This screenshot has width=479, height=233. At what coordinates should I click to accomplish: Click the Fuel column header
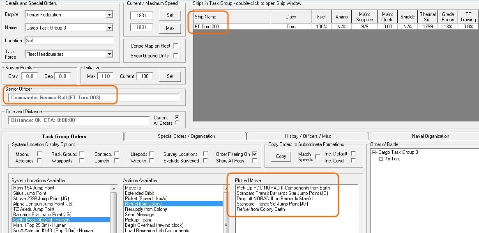click(x=321, y=17)
